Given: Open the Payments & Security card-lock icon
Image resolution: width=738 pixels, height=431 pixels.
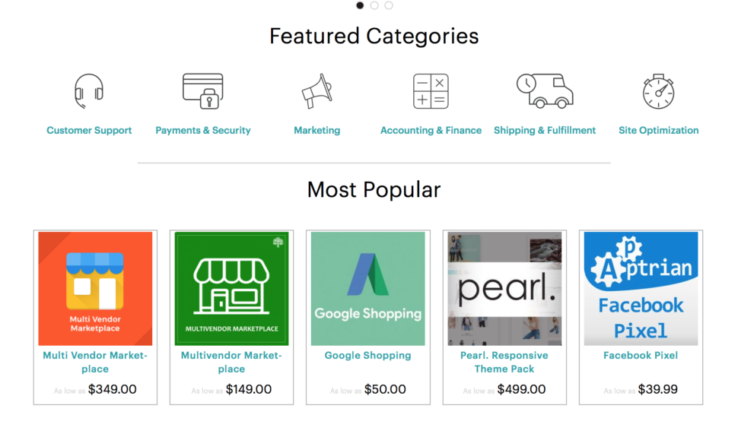Looking at the screenshot, I should [203, 91].
